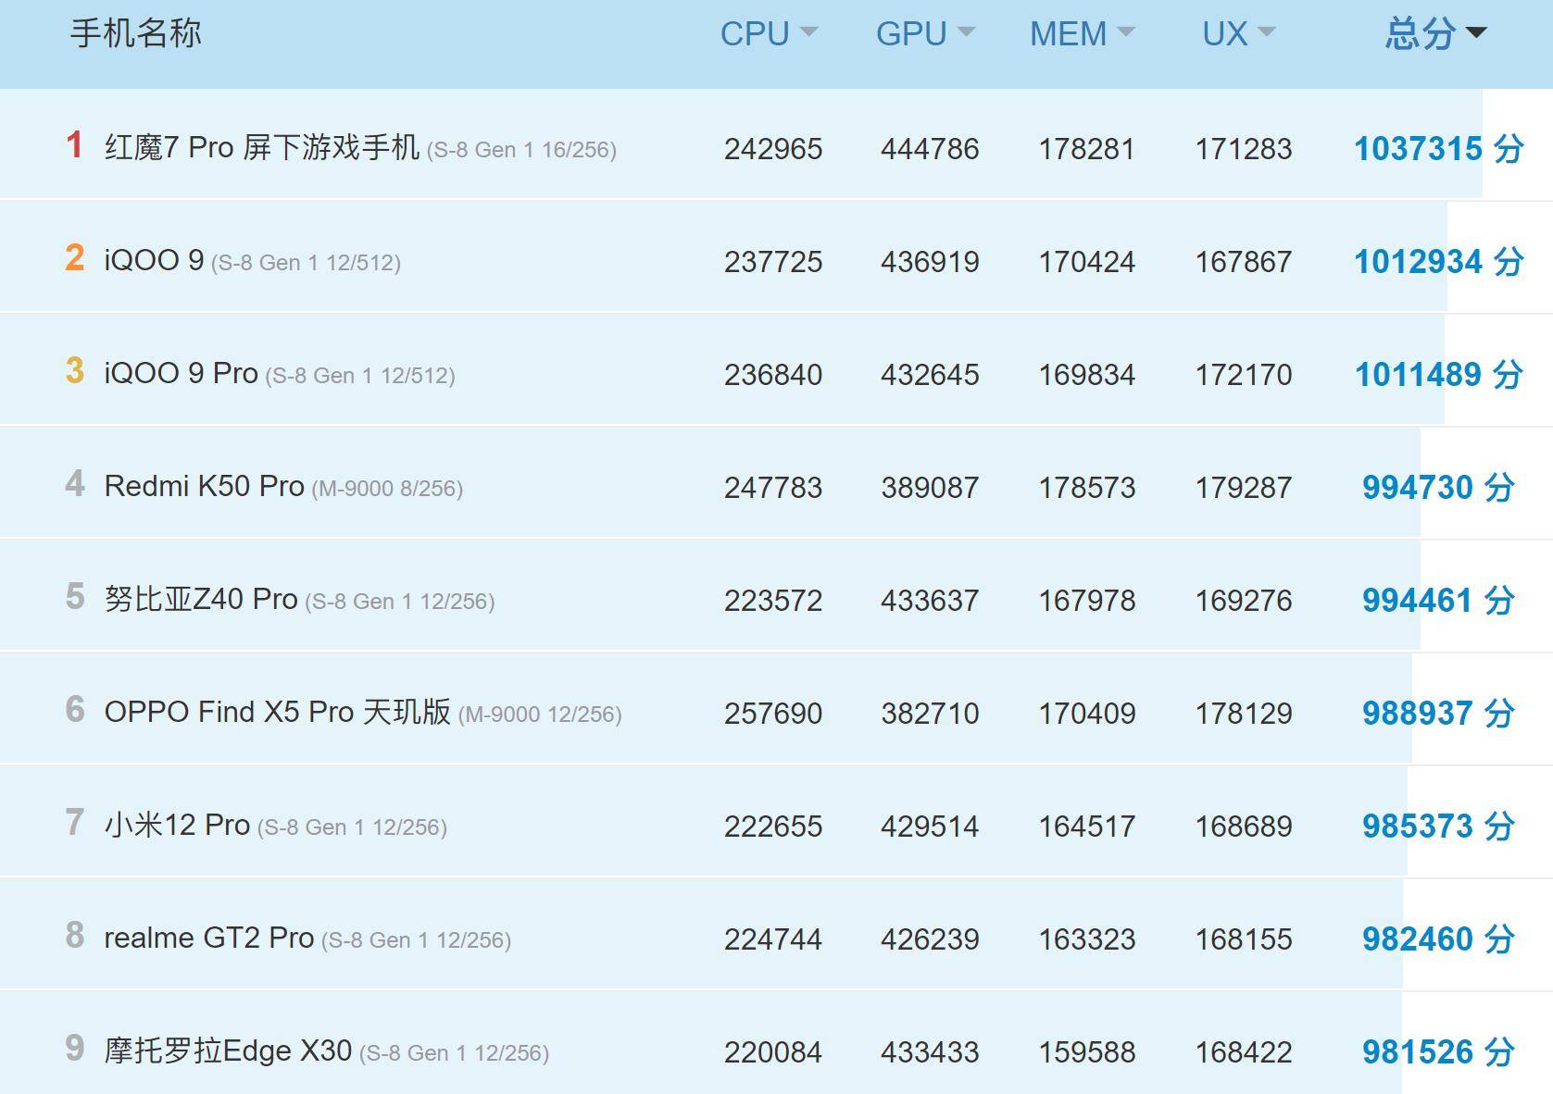1553x1094 pixels.
Task: Select total score 988937 分
Action: (x=1438, y=713)
